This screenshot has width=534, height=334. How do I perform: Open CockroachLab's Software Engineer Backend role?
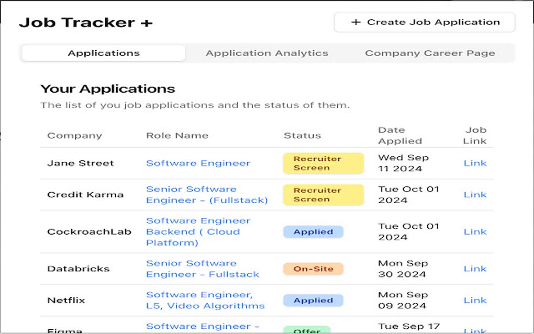pos(198,231)
